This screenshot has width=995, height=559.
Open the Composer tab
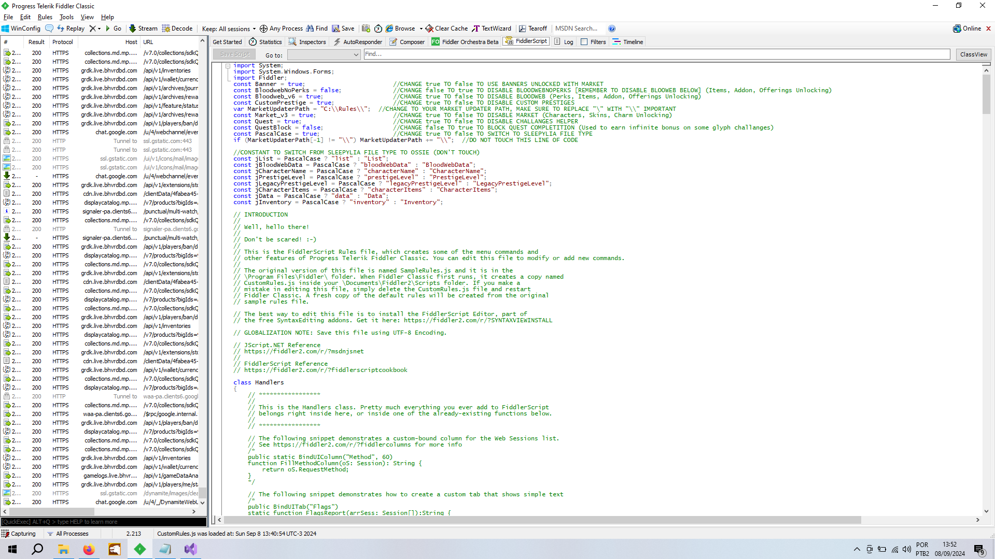[x=407, y=42]
